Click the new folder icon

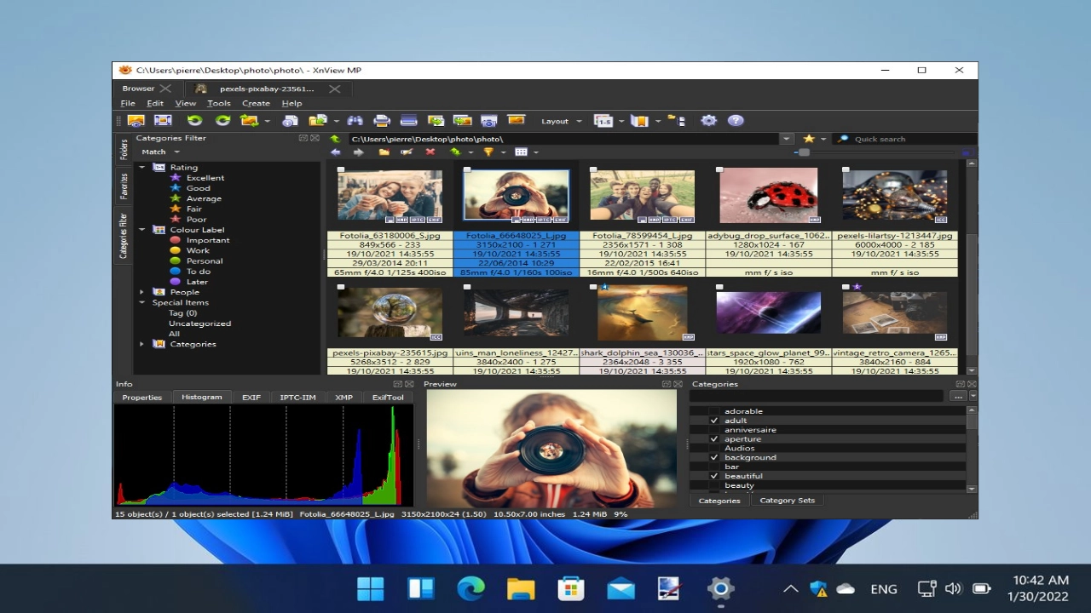384,152
